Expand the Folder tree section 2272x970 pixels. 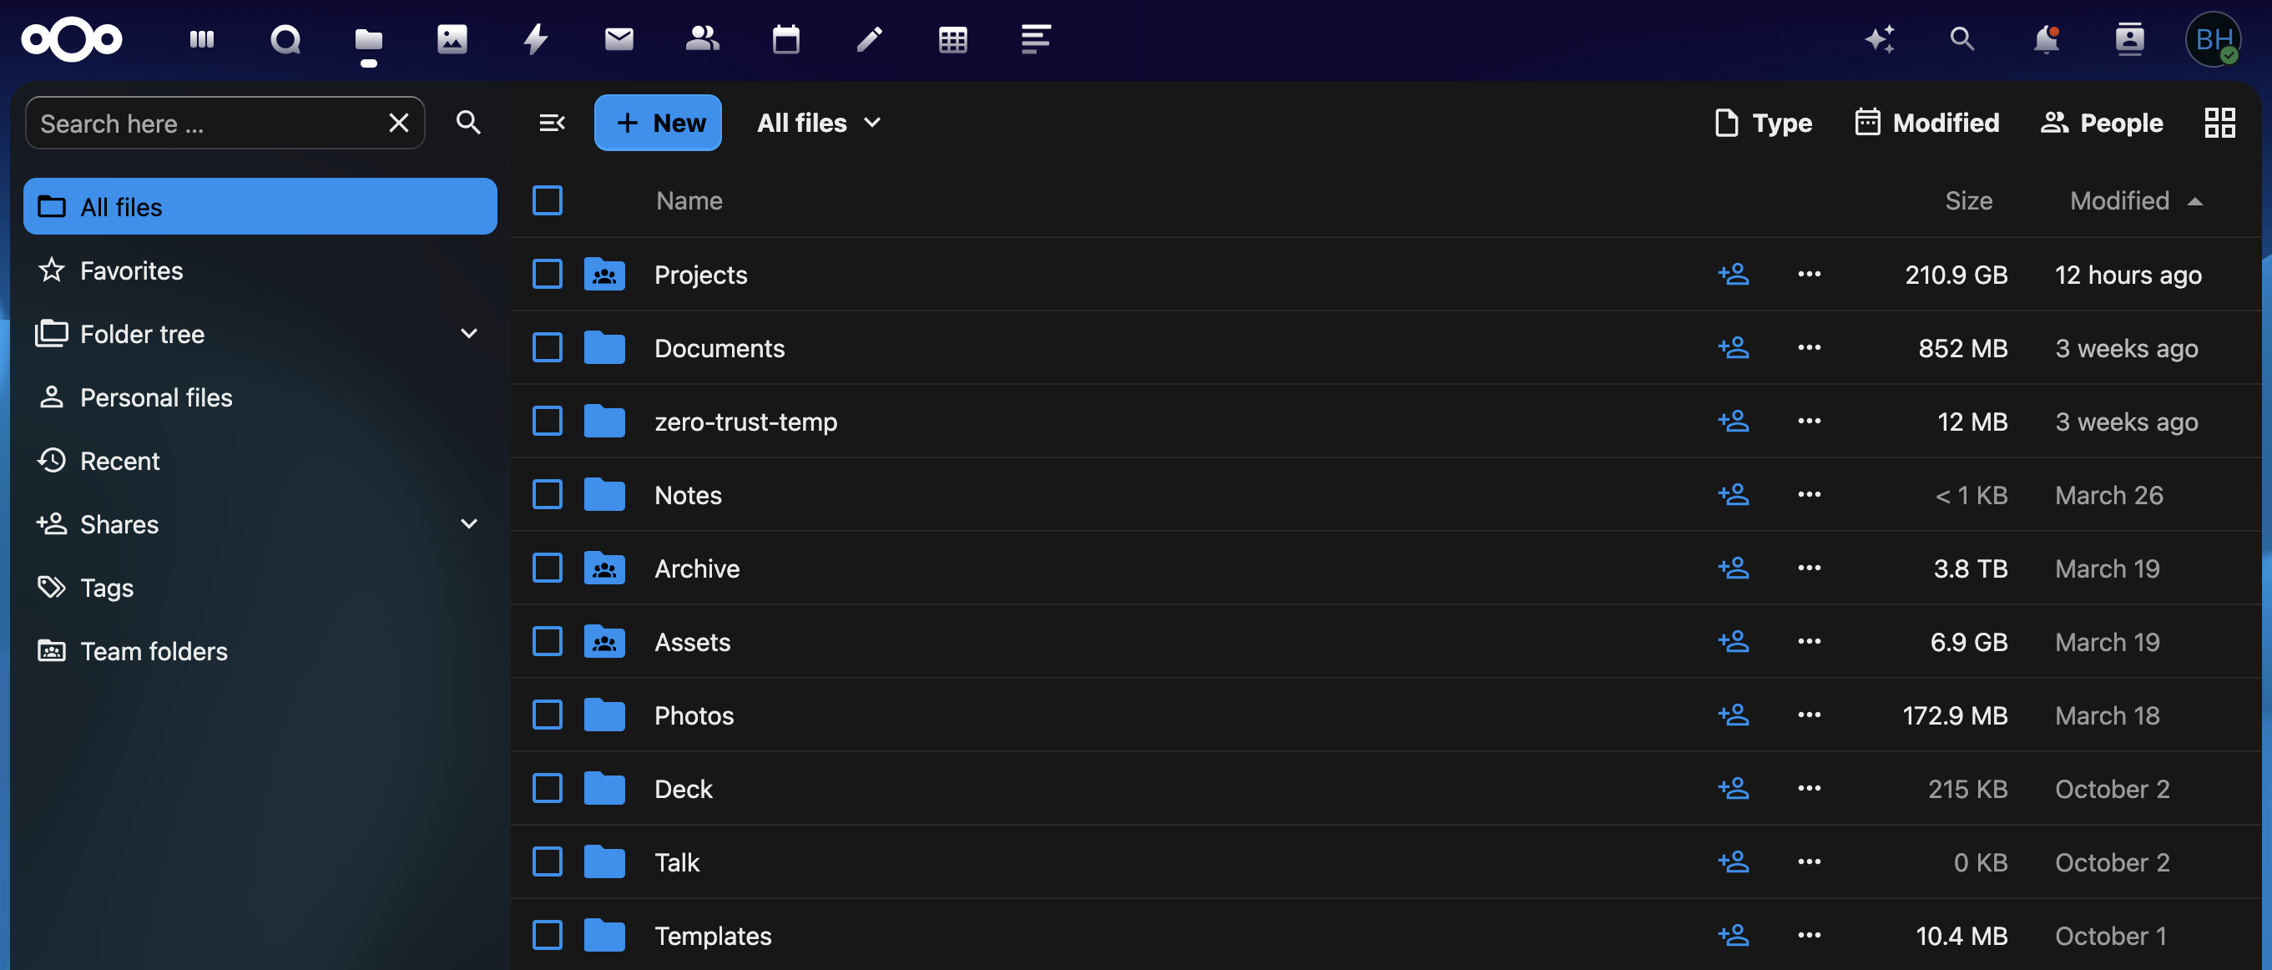[x=468, y=333]
